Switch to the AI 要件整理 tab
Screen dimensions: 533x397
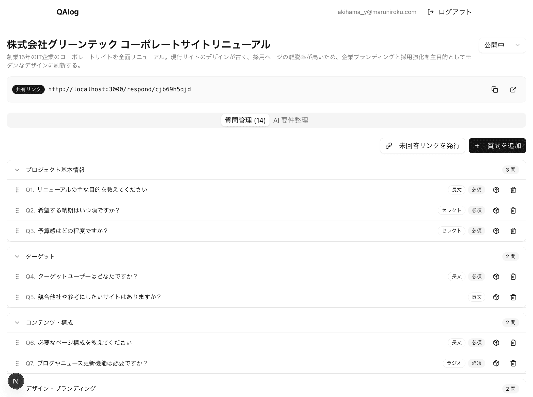click(x=290, y=120)
